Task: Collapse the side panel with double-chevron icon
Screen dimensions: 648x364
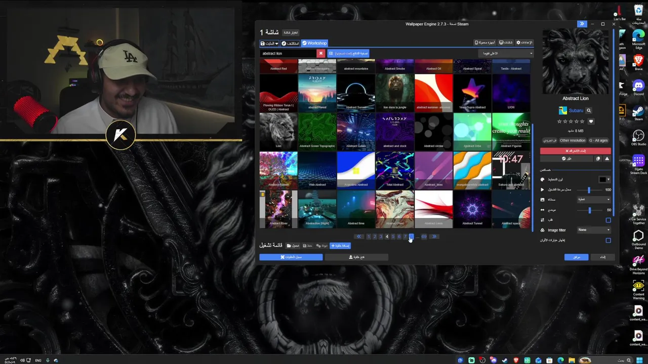Action: (x=582, y=24)
